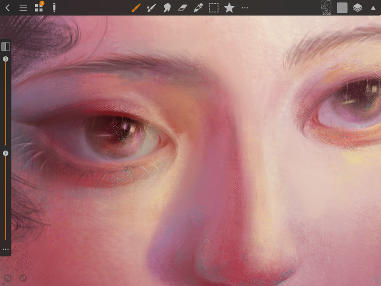
Task: Open the stylus pencil settings
Action: [54, 8]
